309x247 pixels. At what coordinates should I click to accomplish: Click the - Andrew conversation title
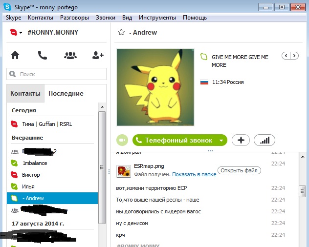(143, 32)
